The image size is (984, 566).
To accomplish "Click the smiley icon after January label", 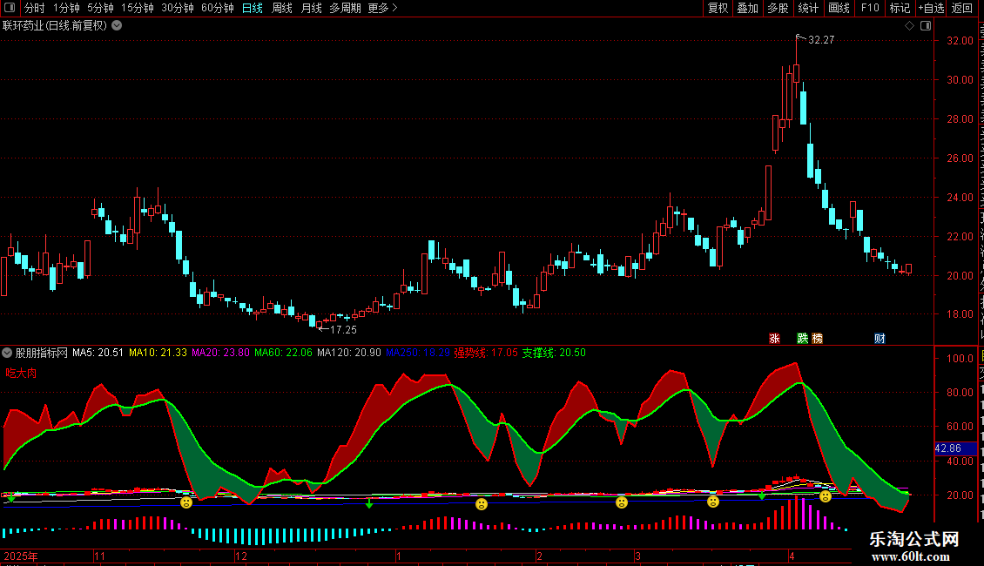I will coord(482,504).
